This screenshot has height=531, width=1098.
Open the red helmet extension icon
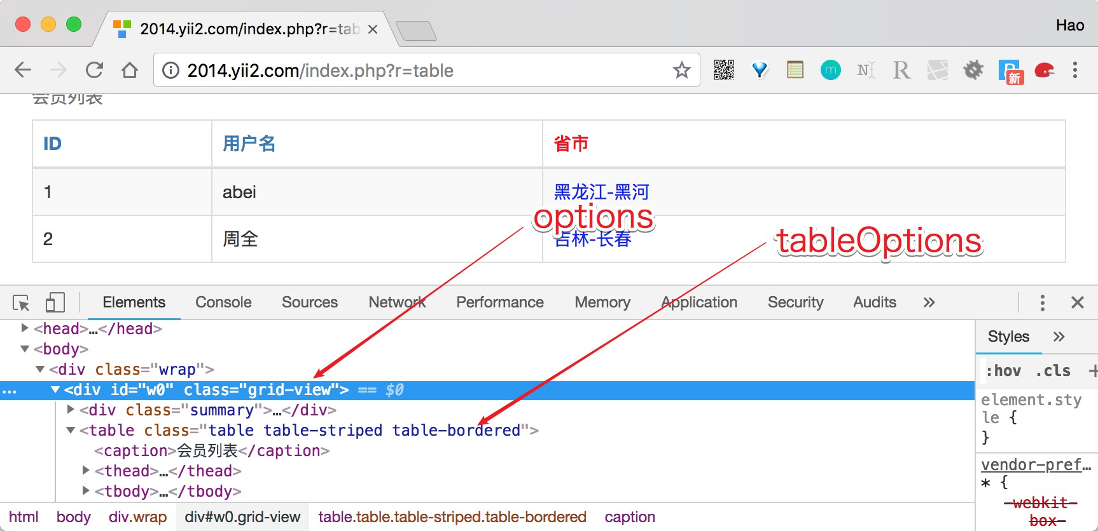point(1045,70)
